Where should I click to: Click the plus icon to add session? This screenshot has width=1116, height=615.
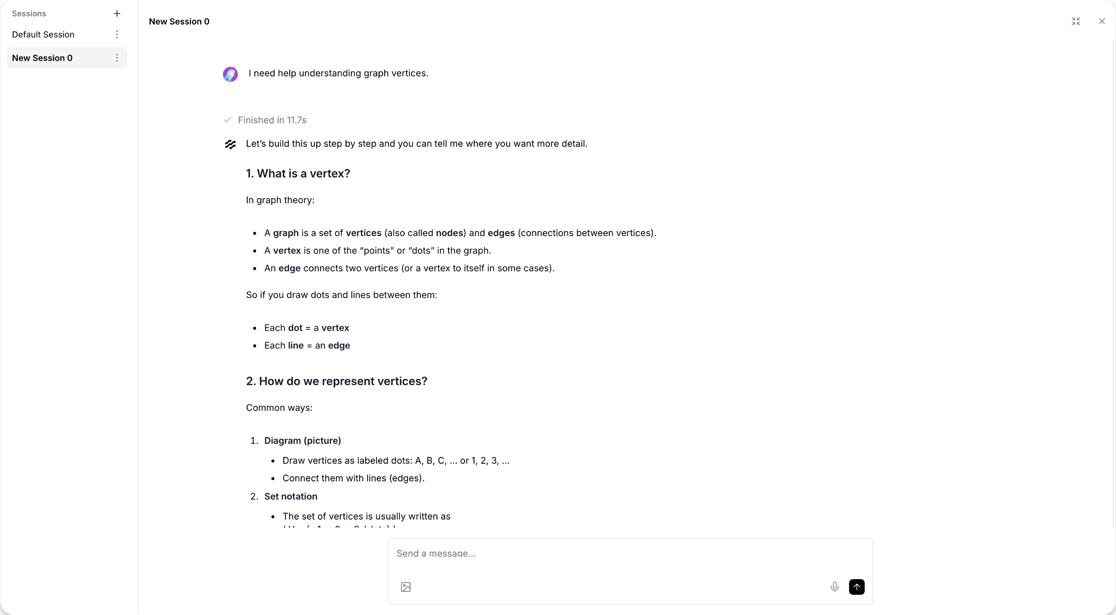click(x=117, y=13)
